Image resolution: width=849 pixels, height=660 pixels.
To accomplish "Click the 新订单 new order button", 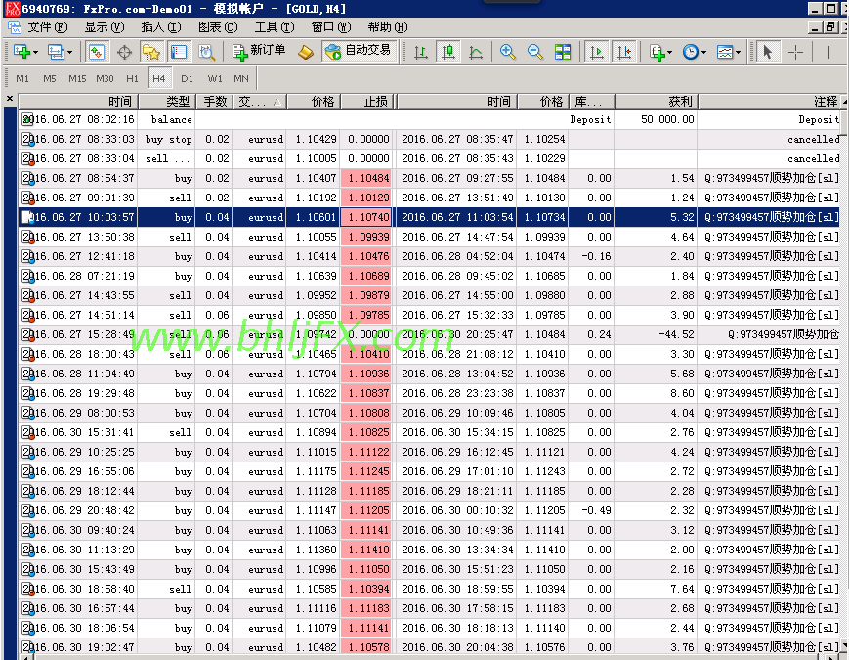I will pyautogui.click(x=259, y=51).
